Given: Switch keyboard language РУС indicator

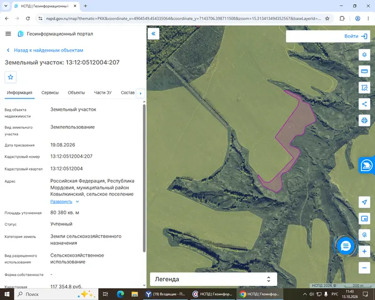Looking at the screenshot, I should (335, 294).
